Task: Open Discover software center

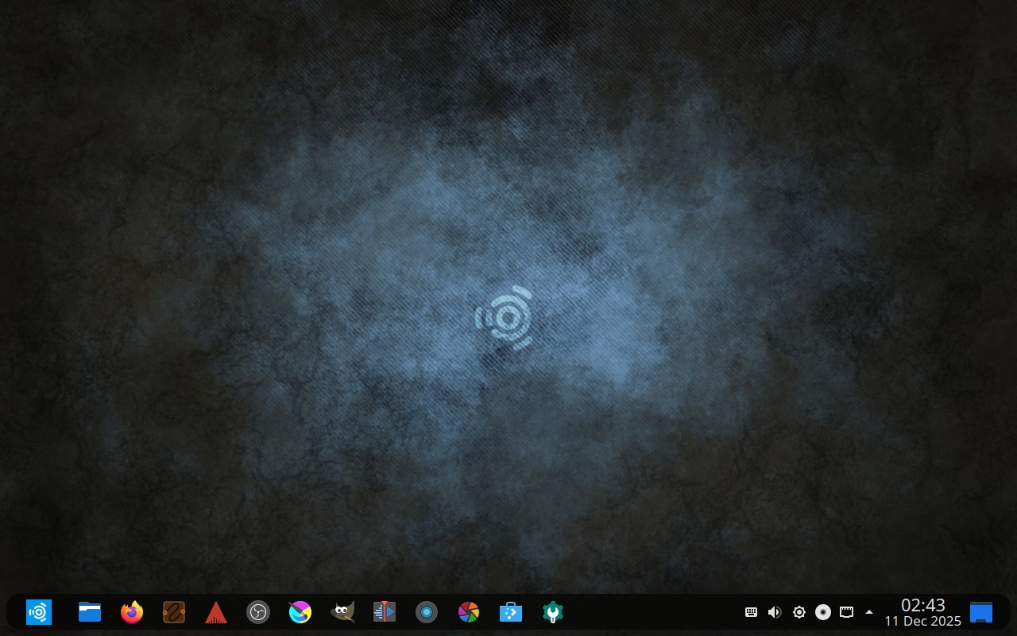Action: 511,612
